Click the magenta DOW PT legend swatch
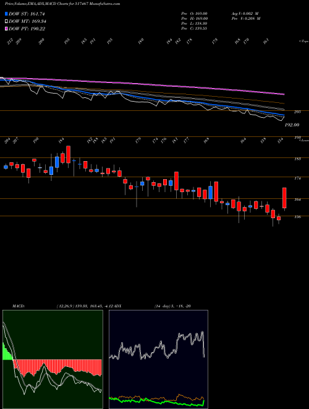309x409 pixels. pyautogui.click(x=6, y=29)
